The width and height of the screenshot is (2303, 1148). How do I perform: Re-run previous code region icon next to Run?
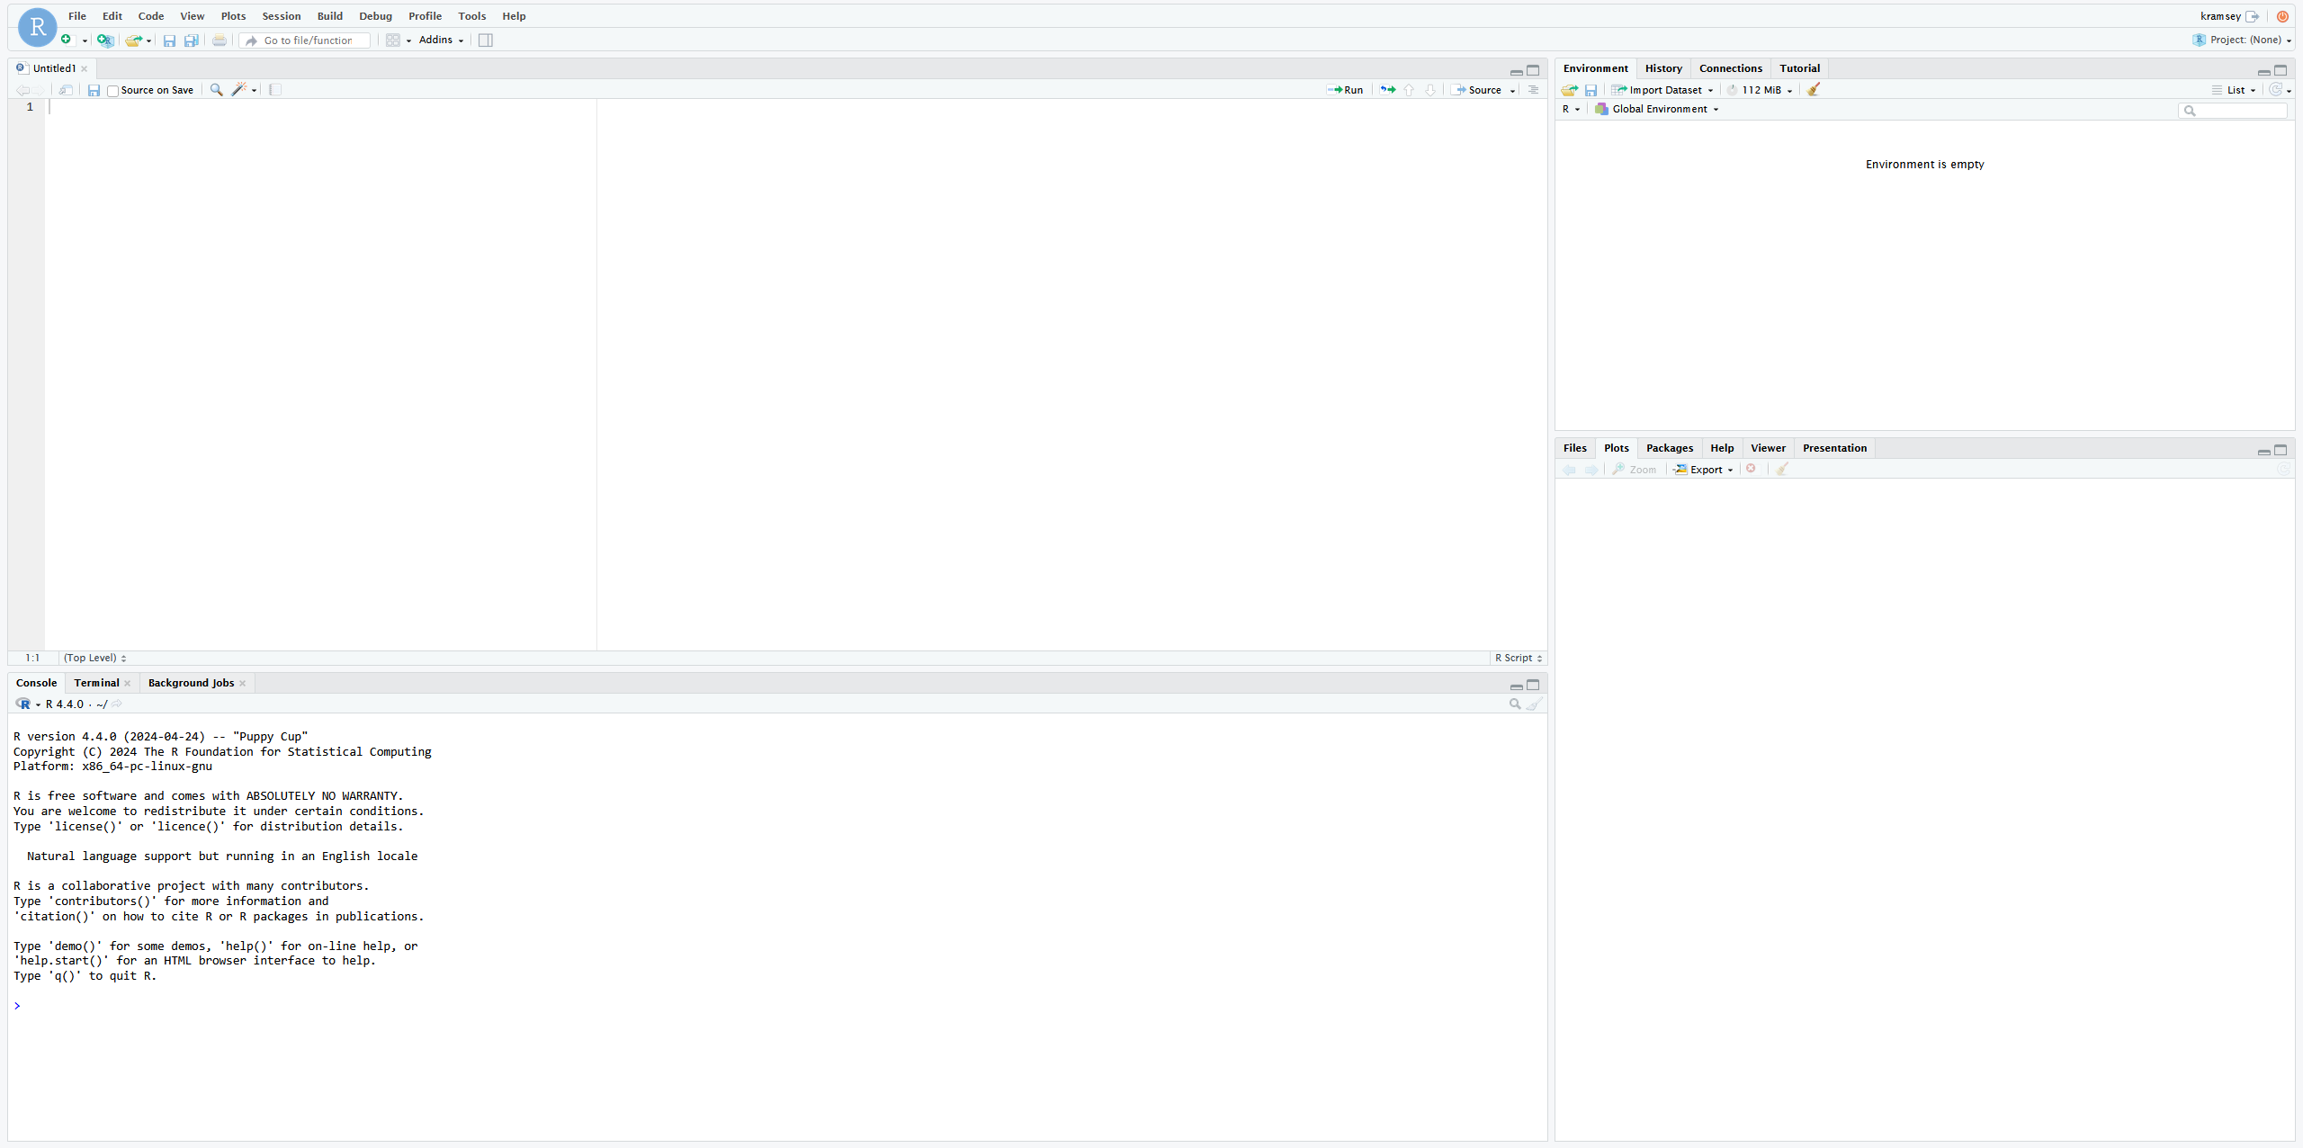(1388, 90)
